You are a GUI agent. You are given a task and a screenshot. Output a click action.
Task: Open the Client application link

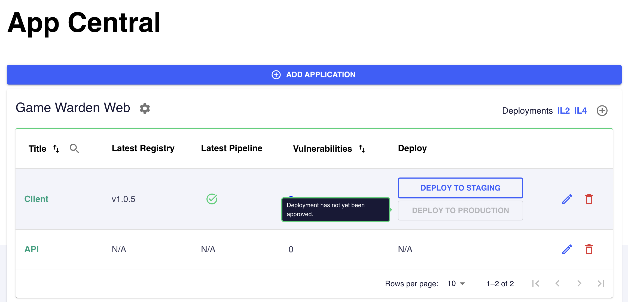[x=36, y=199]
